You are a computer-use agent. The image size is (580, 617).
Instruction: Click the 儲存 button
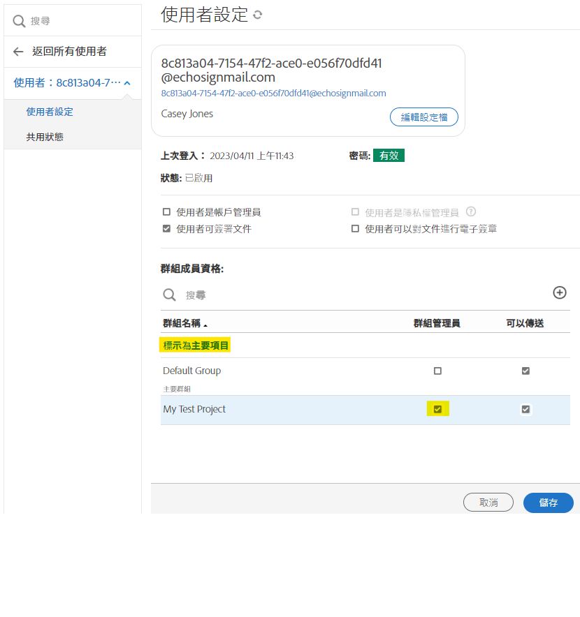pyautogui.click(x=548, y=503)
